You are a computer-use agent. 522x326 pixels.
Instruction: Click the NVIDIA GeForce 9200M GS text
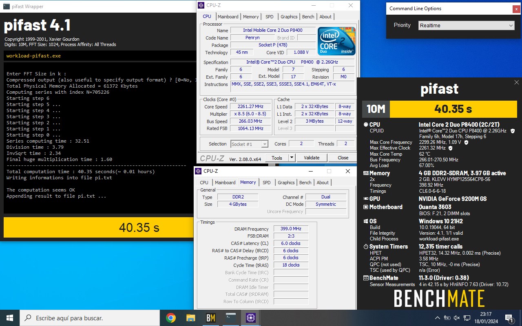tap(453, 199)
